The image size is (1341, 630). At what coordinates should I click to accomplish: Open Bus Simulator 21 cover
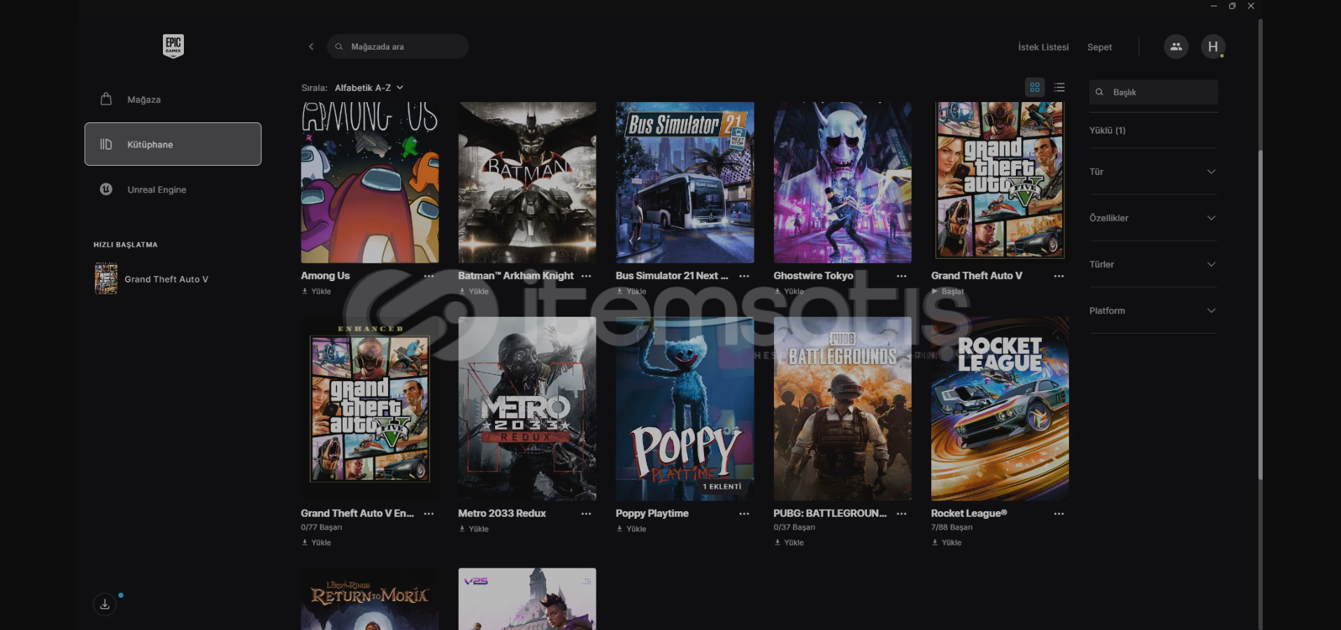[684, 182]
